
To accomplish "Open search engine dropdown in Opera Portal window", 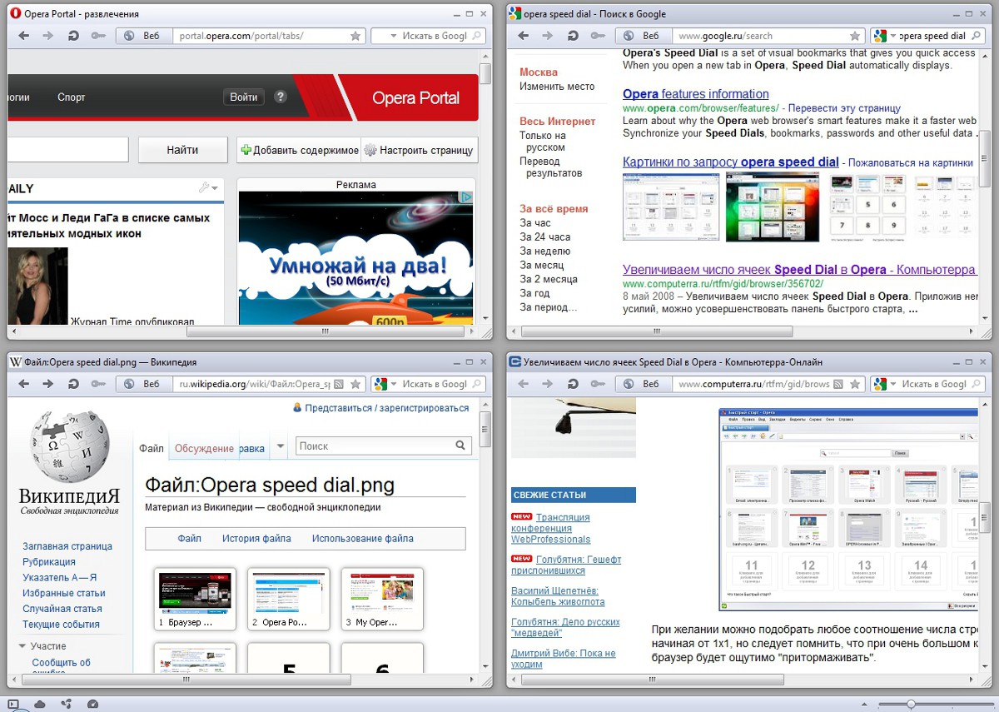I will 383,36.
